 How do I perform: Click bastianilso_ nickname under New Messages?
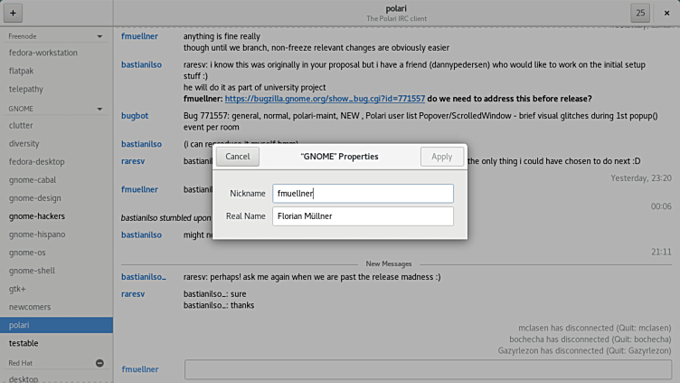click(144, 277)
